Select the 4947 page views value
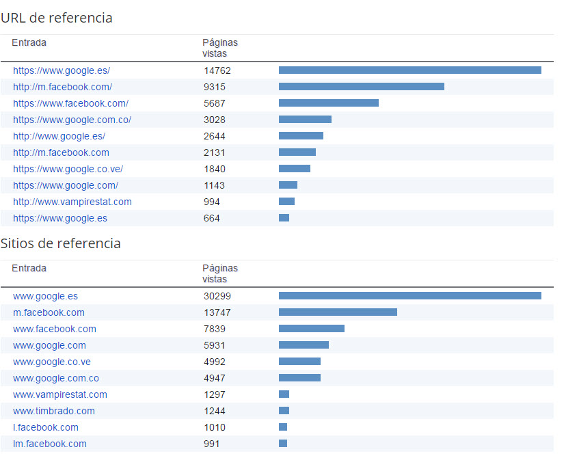579x458 pixels. point(215,378)
